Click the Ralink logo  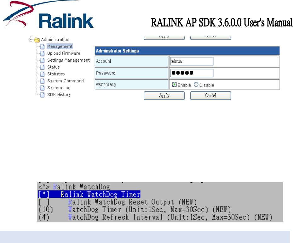pos(49,14)
